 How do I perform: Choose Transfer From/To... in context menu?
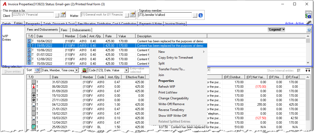point(178,69)
